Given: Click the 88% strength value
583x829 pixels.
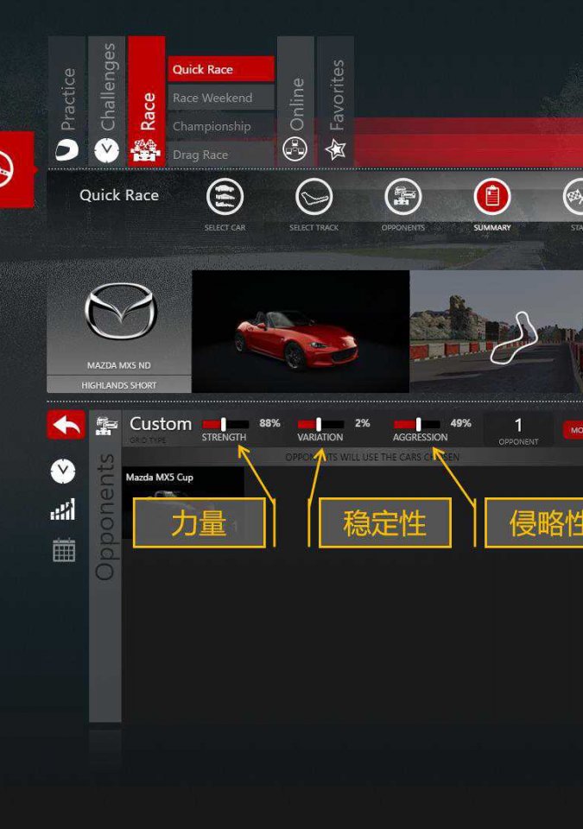Looking at the screenshot, I should (x=269, y=423).
